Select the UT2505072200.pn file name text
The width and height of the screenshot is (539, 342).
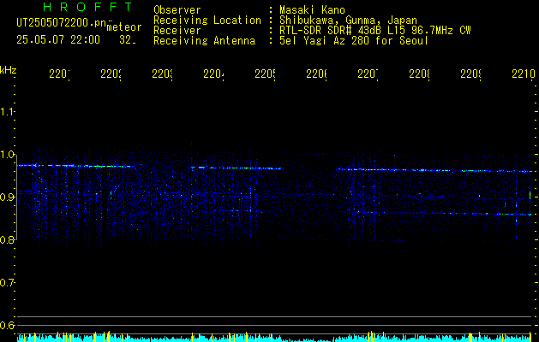(62, 23)
